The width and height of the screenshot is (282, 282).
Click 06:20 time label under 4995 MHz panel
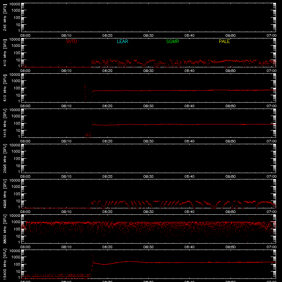(x=108, y=212)
